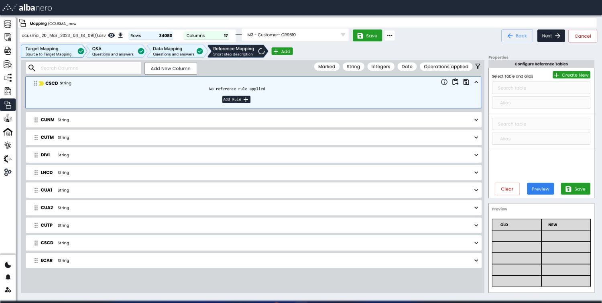Click the first Search table field
The image size is (602, 303).
click(541, 88)
